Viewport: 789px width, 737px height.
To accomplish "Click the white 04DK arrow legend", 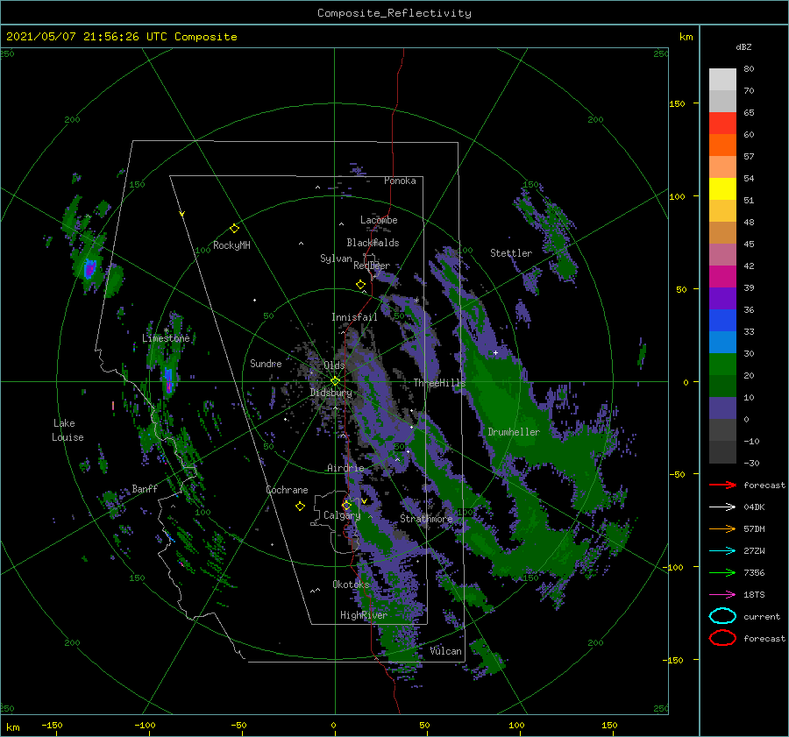I will pyautogui.click(x=722, y=507).
